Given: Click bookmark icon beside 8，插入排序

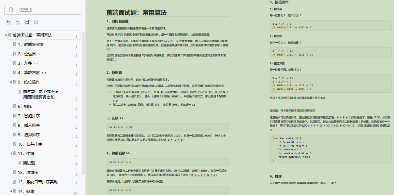Looking at the screenshot, I should 15,125.
